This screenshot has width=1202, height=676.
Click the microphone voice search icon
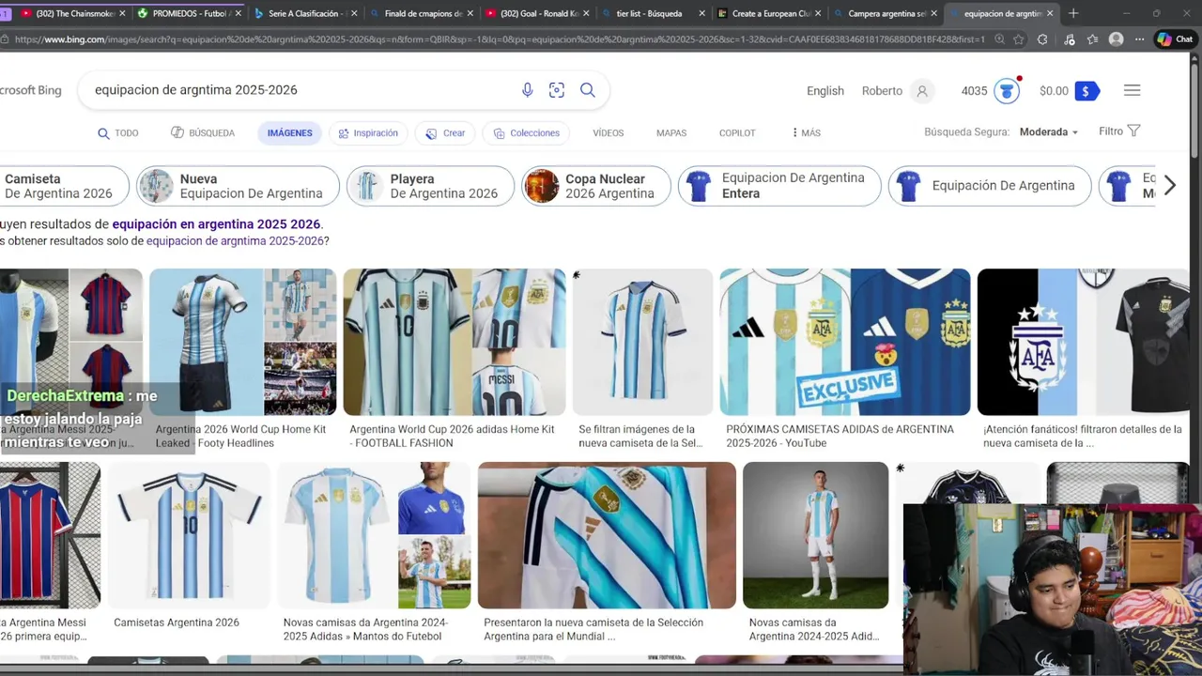click(x=527, y=90)
